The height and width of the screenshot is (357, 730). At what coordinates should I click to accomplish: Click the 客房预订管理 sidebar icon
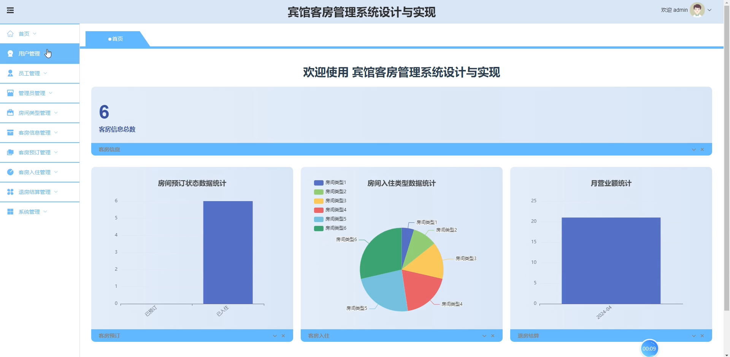[x=10, y=152]
